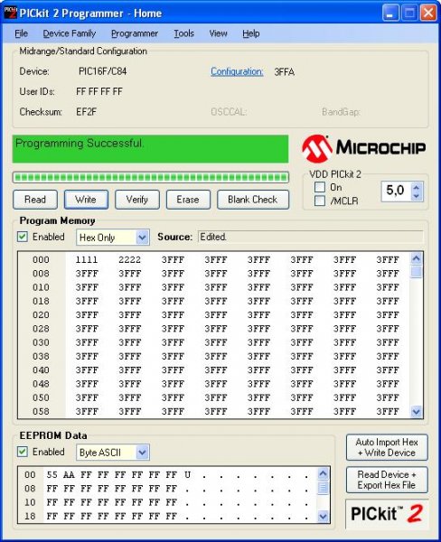Image resolution: width=441 pixels, height=542 pixels.
Task: Click EEPROM byte 55 at address 00
Action: click(x=52, y=474)
